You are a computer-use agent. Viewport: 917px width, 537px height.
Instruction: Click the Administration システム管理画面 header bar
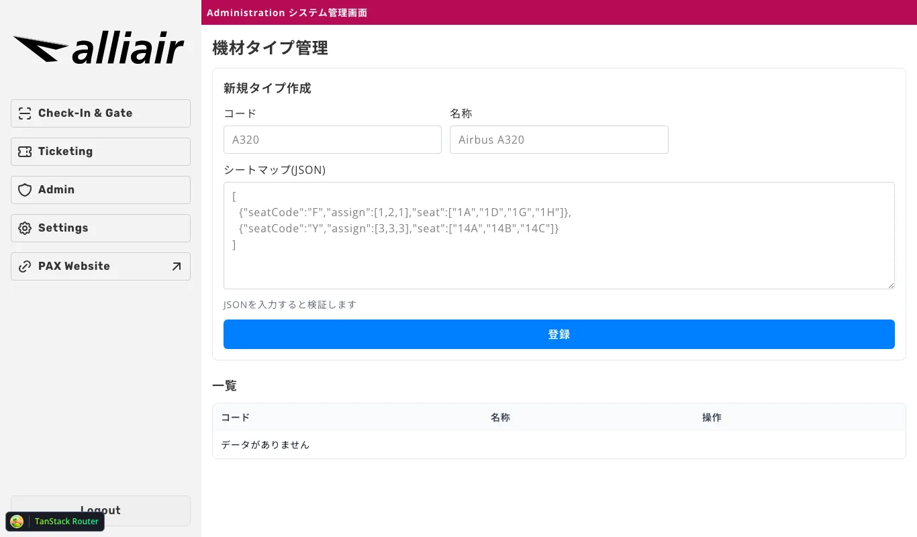tap(559, 12)
